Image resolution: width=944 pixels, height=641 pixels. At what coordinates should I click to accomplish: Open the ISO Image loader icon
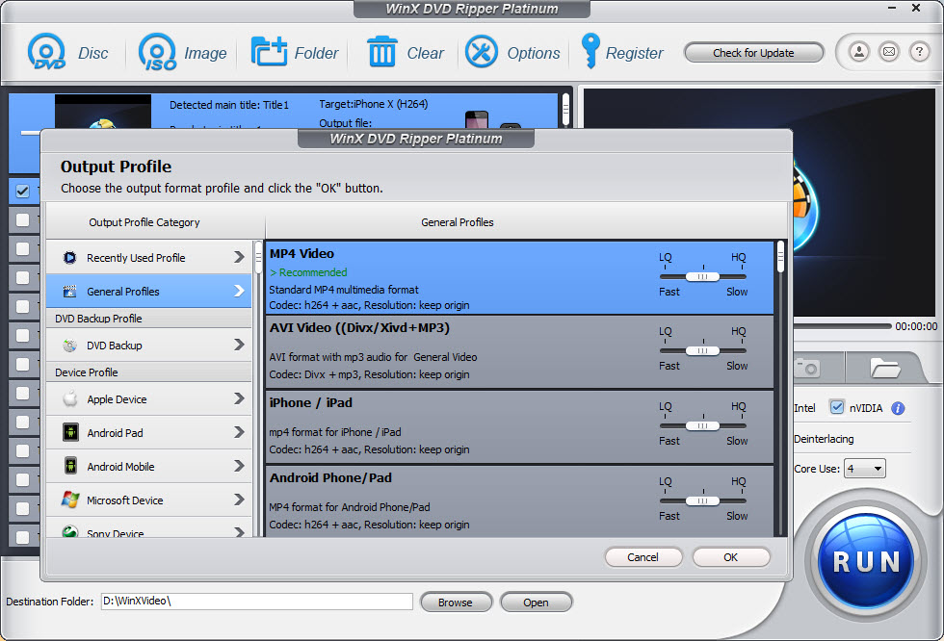(x=157, y=52)
